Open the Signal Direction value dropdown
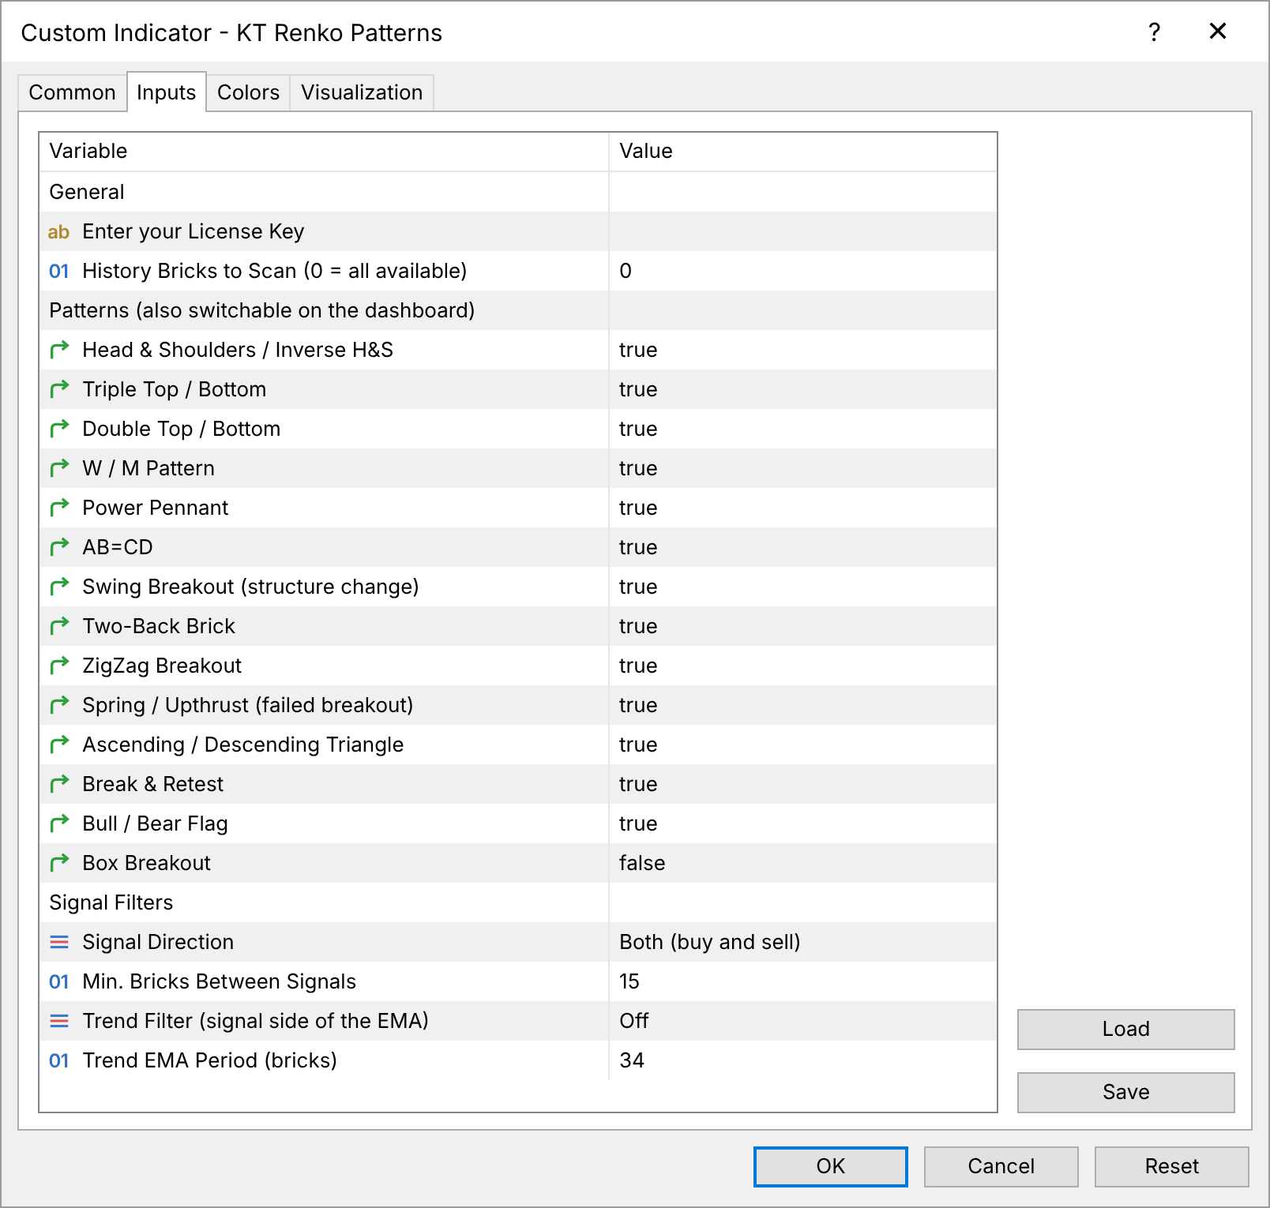The image size is (1270, 1208). click(x=802, y=942)
